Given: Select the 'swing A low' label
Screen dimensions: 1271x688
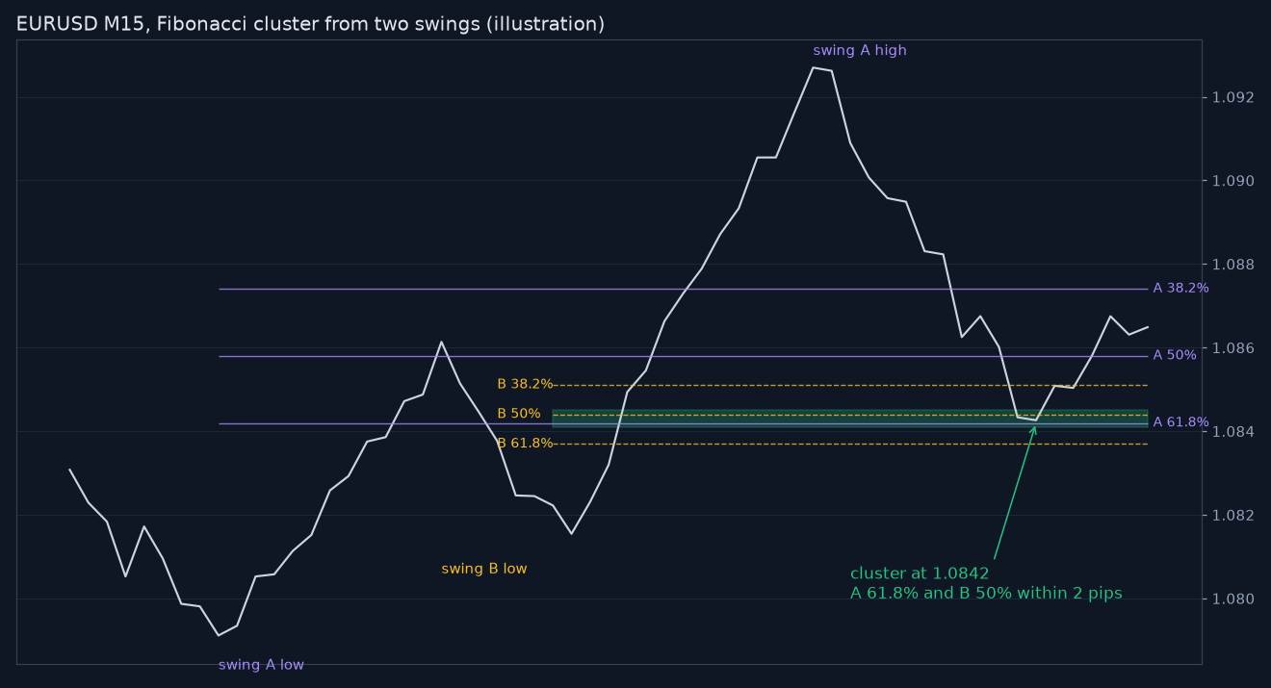Looking at the screenshot, I should (261, 665).
